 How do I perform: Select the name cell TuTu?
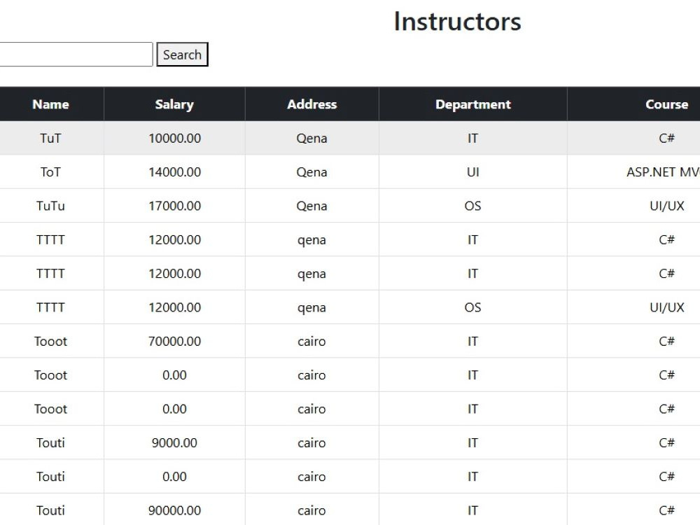tap(51, 206)
